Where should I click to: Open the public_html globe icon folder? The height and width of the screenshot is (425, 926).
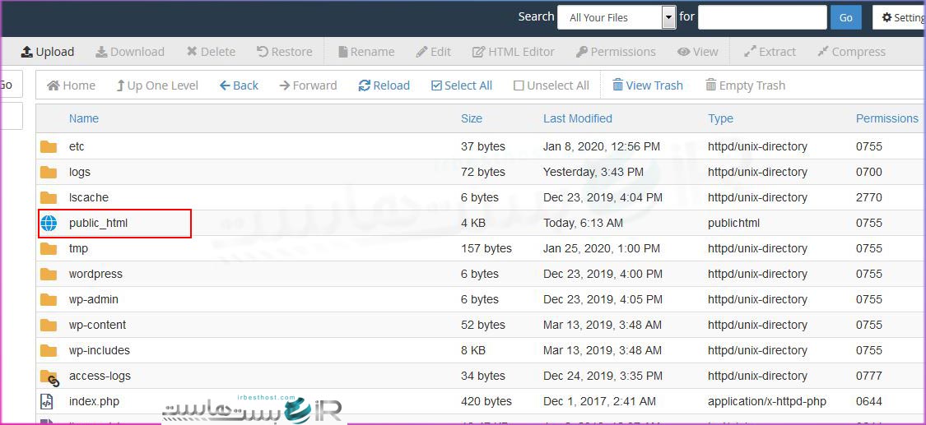49,223
